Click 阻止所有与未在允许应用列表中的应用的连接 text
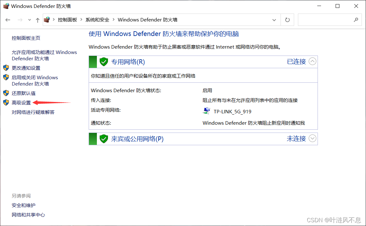Viewport: 366px width, 226px height. click(250, 100)
